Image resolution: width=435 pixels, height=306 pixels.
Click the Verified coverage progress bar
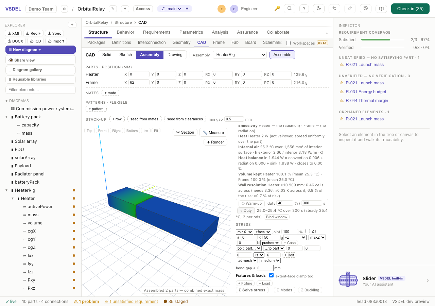coord(383,48)
